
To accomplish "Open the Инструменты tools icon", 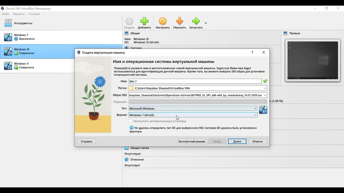I will pos(8,23).
